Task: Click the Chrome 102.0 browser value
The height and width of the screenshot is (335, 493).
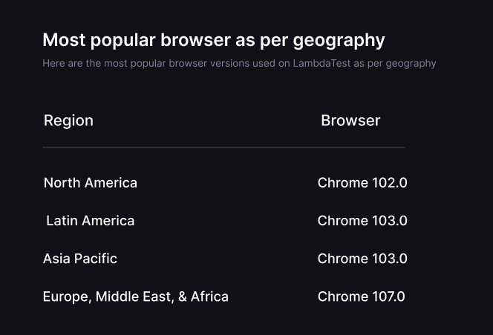Action: (362, 183)
